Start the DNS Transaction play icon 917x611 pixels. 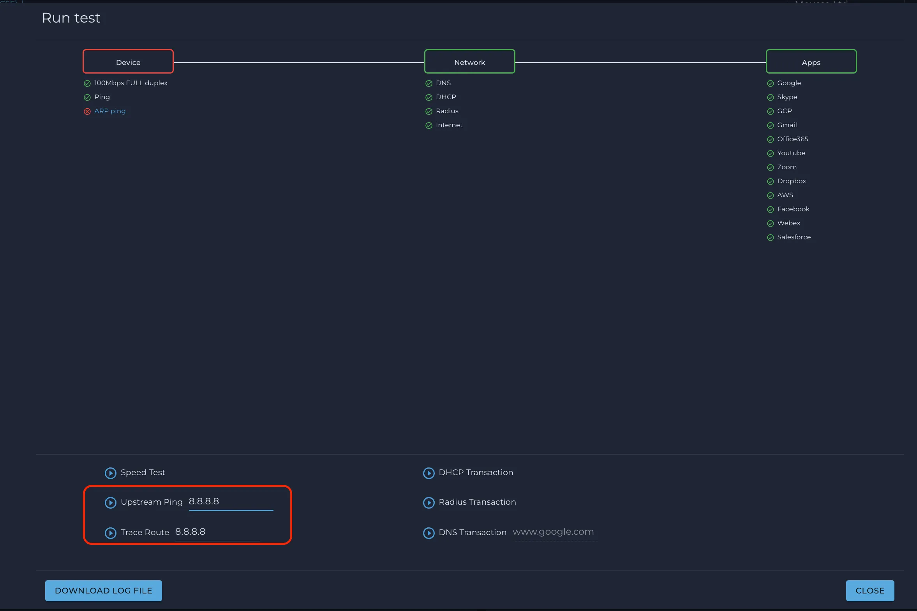coord(429,533)
